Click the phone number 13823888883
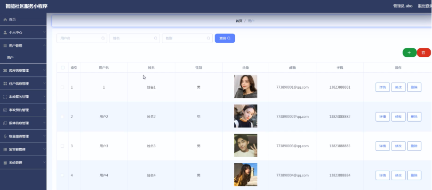Screen dimensions: 432x190 click(x=340, y=146)
